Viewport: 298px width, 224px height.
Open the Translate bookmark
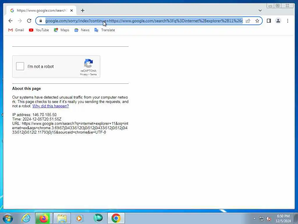coord(105,30)
